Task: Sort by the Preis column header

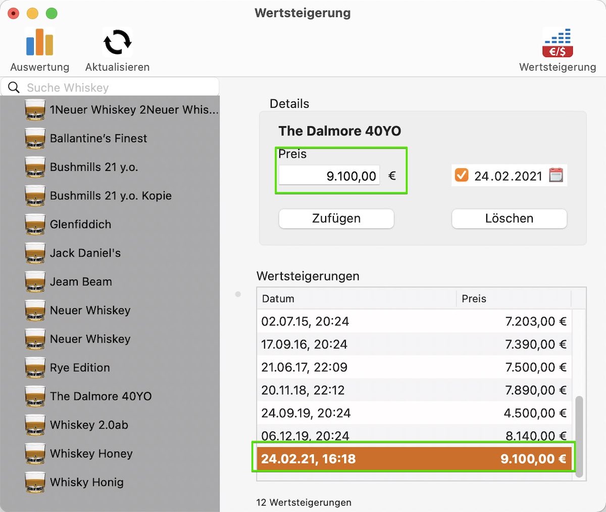Action: tap(514, 299)
